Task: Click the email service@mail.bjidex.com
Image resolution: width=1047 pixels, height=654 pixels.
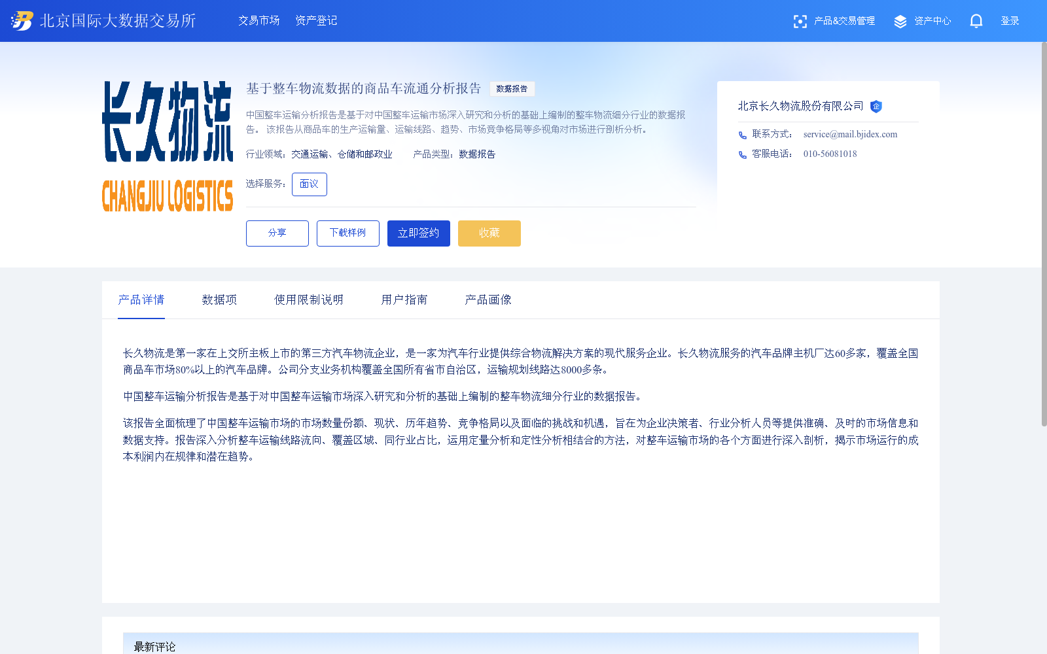Action: pyautogui.click(x=850, y=135)
